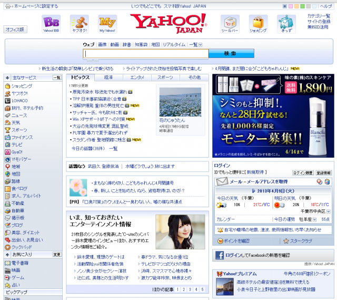Open the Shopping bag icon in header

coord(258,24)
